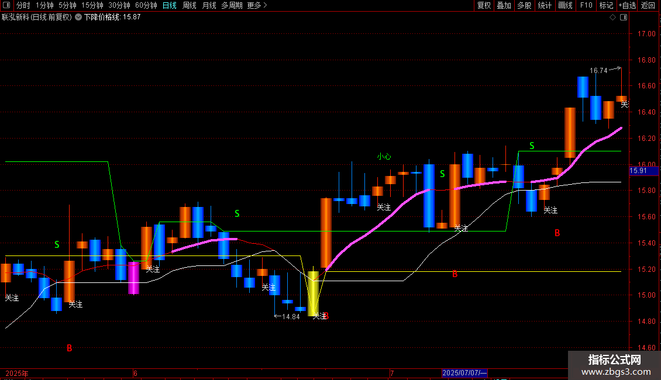Open the 多周期 multi-period view
The image size is (661, 380).
pyautogui.click(x=232, y=5)
